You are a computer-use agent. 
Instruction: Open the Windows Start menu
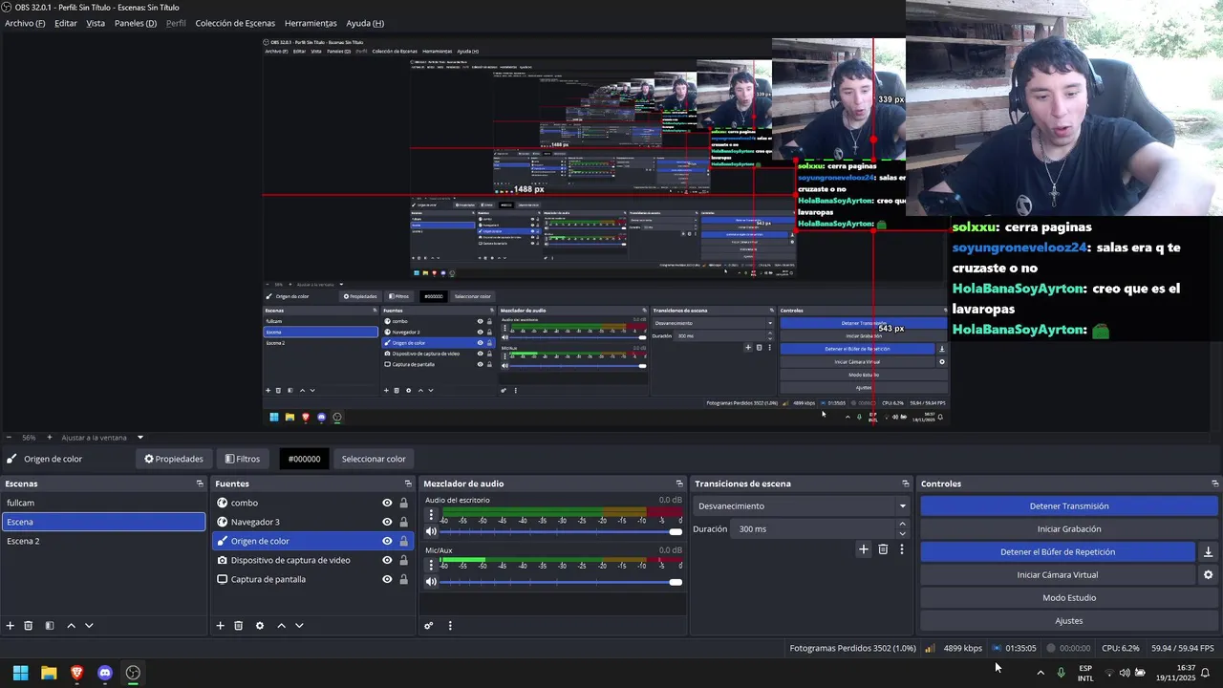click(20, 673)
